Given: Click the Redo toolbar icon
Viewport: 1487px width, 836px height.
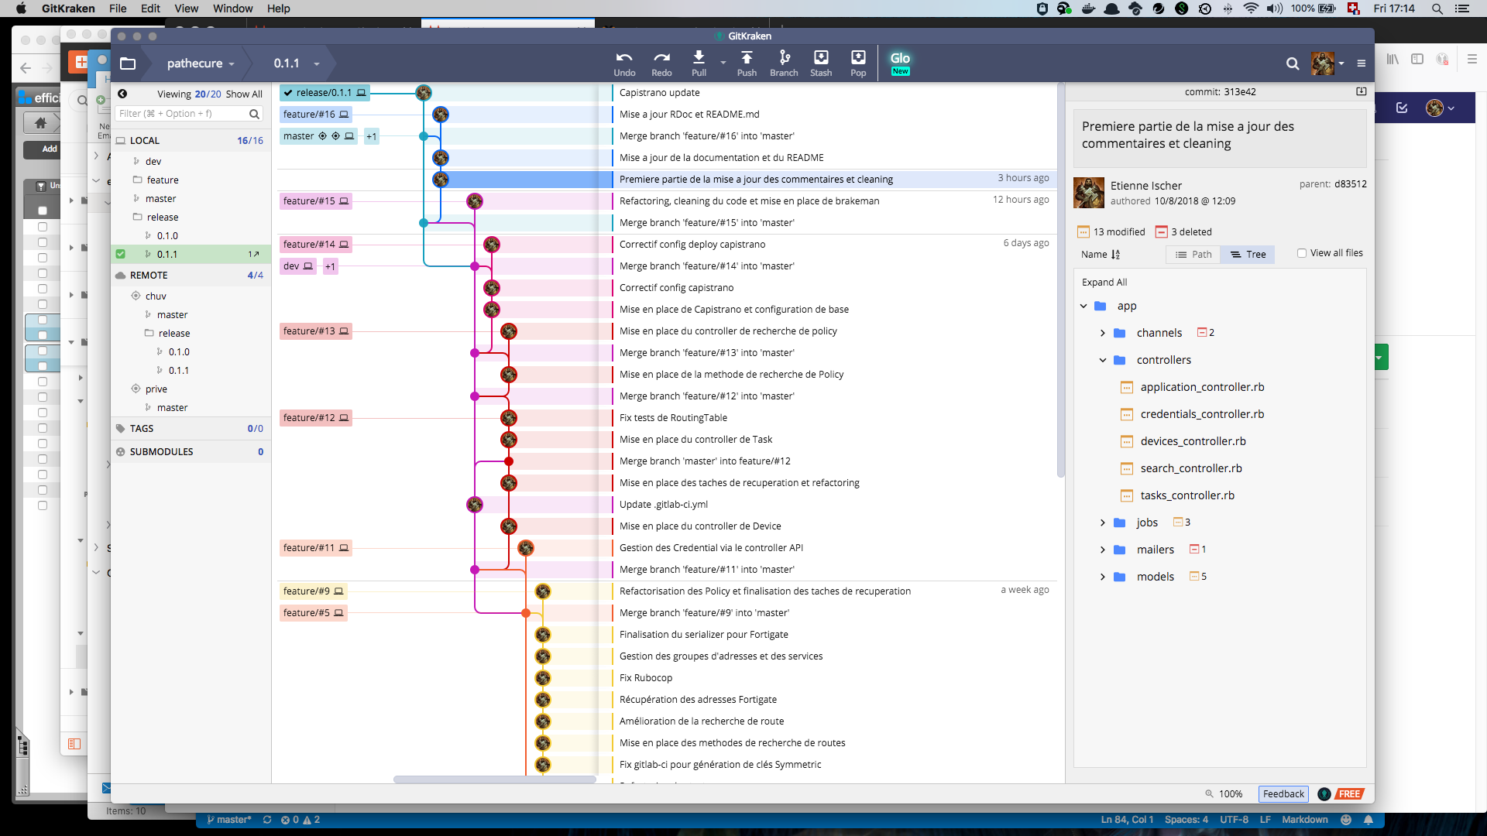Looking at the screenshot, I should (x=661, y=63).
